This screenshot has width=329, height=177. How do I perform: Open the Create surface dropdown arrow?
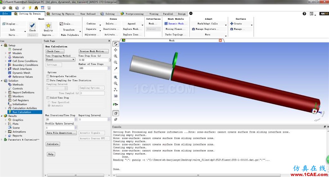coord(252,25)
